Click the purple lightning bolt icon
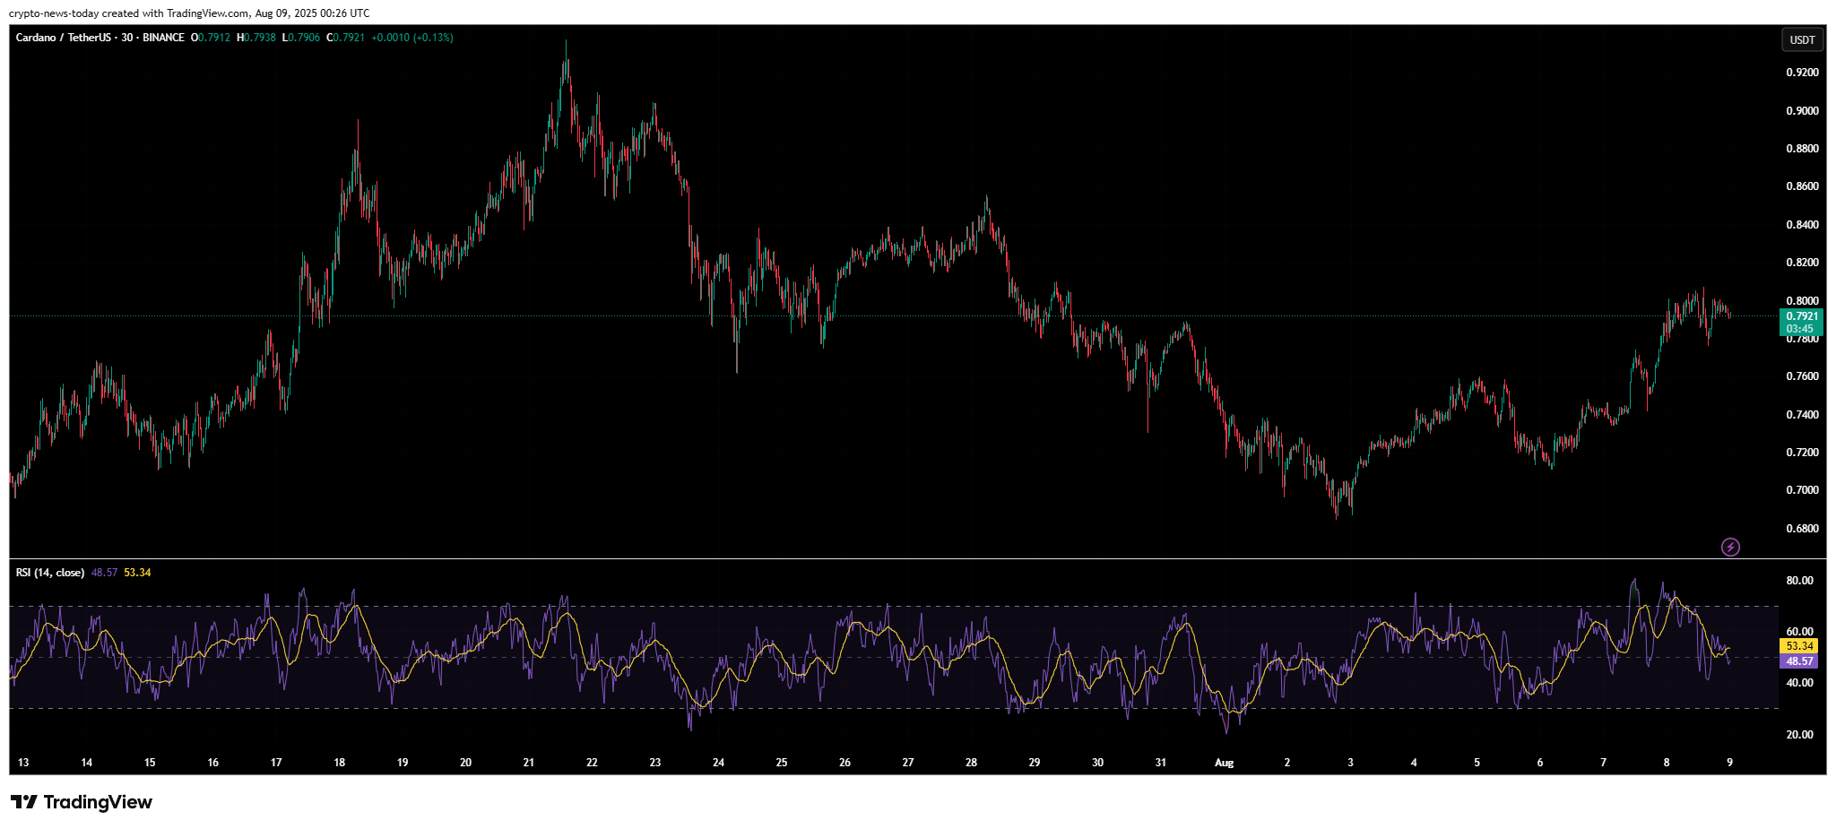 (x=1730, y=547)
